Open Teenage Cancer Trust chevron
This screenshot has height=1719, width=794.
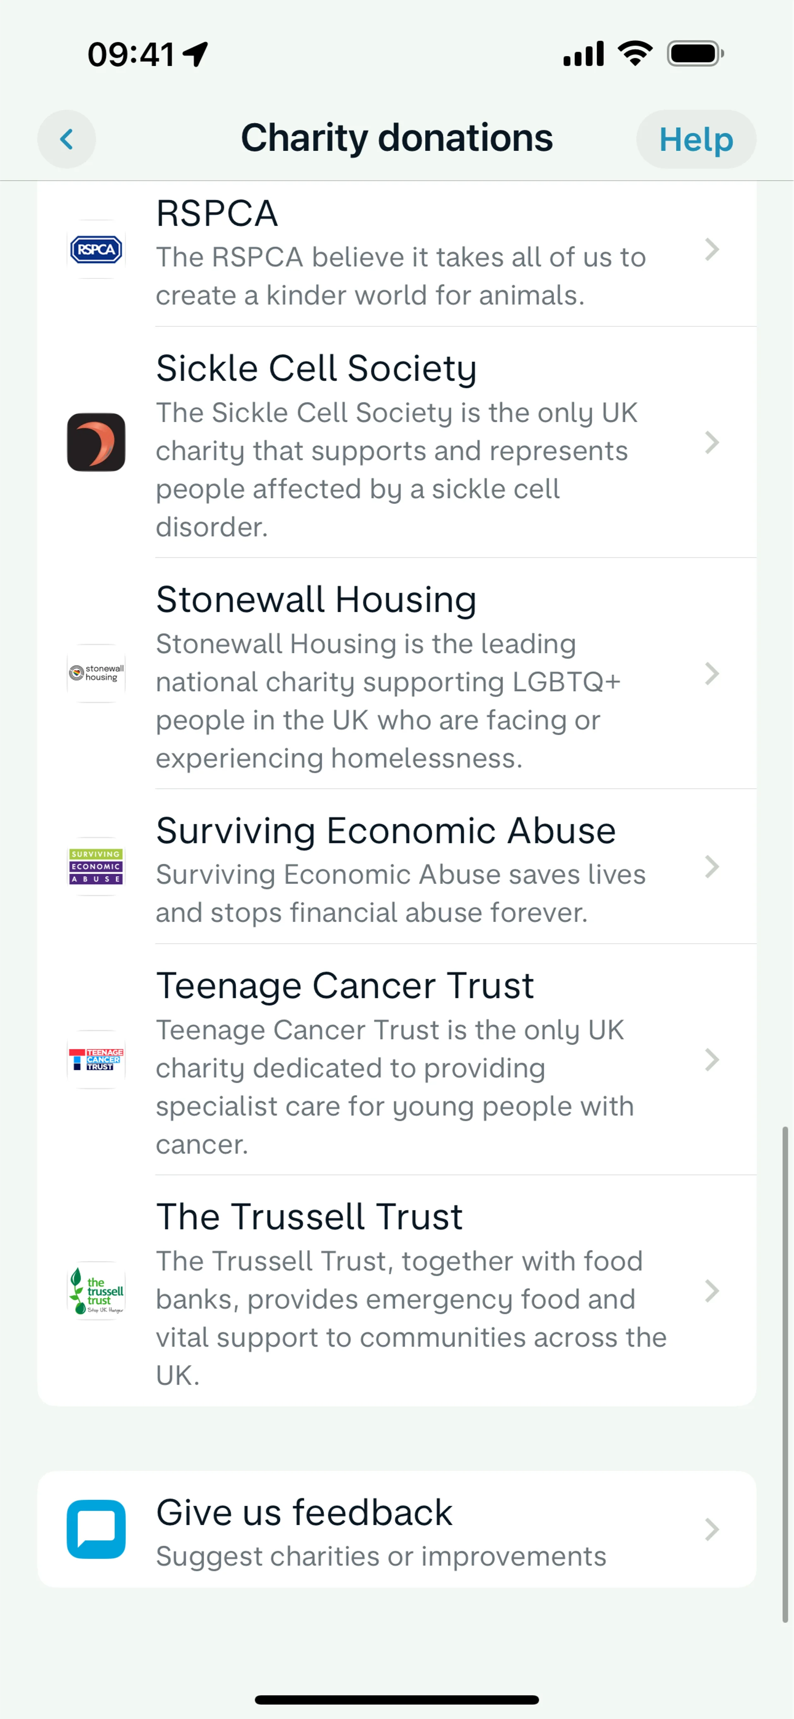712,1060
